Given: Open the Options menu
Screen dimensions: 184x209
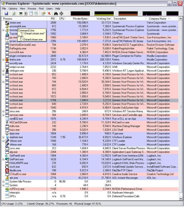Looking at the screenshot, I should pyautogui.click(x=13, y=8).
